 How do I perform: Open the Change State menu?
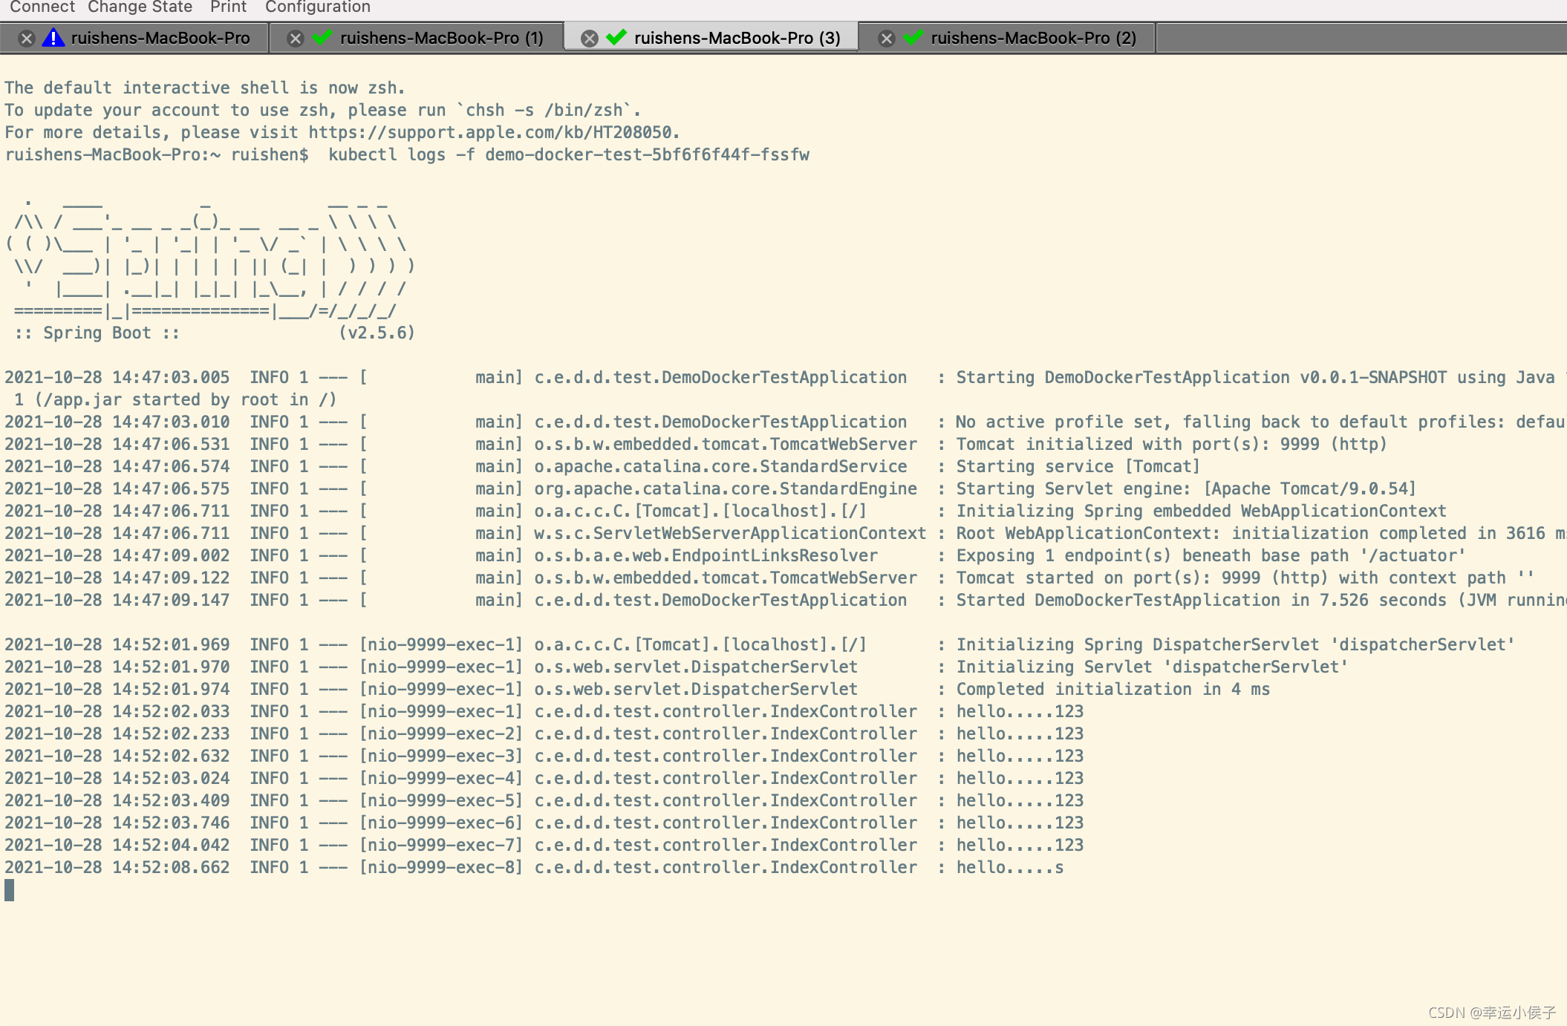coord(140,7)
